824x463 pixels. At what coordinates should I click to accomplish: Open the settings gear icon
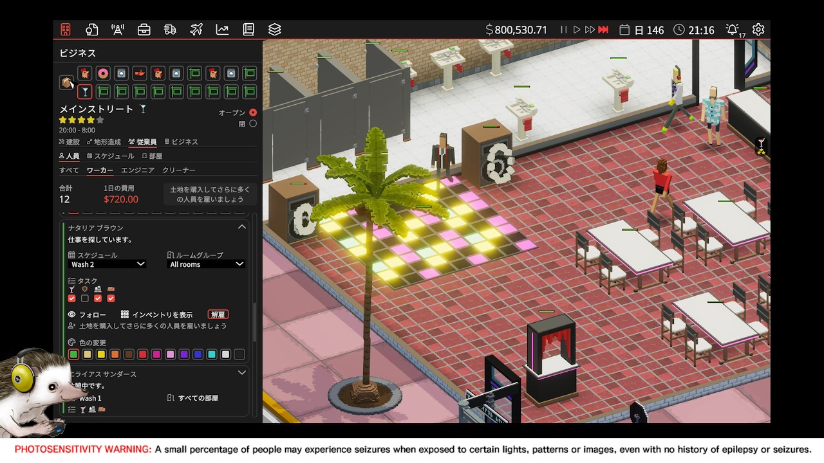click(x=758, y=30)
